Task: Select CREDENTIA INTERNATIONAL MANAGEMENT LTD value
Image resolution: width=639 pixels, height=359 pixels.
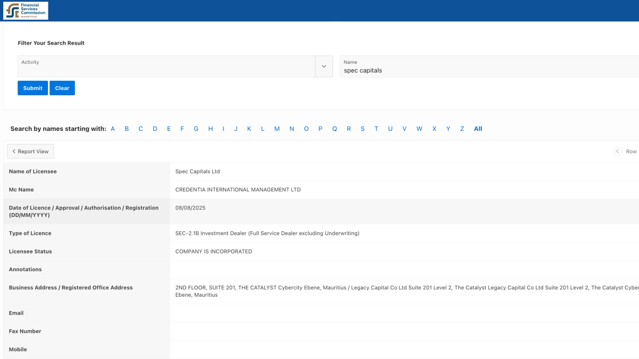Action: 238,189
